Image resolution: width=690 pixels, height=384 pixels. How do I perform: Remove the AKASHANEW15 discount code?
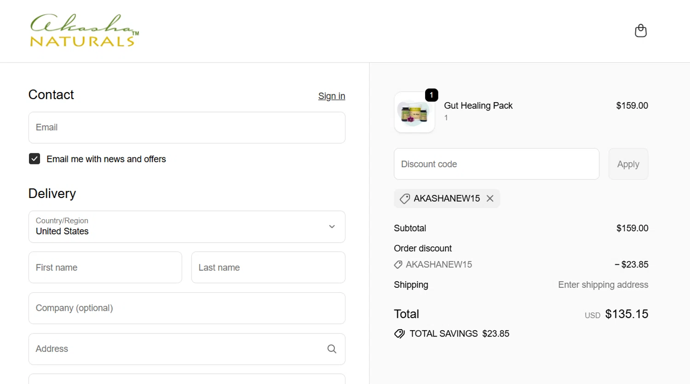click(x=490, y=198)
